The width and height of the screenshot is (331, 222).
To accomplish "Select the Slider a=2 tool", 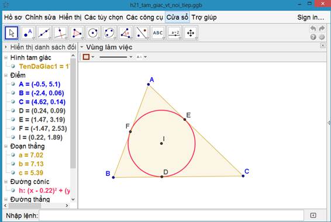I will pos(174,33).
